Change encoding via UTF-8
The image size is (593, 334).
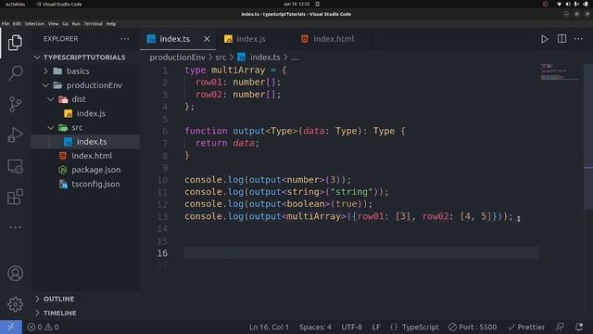[x=351, y=328]
